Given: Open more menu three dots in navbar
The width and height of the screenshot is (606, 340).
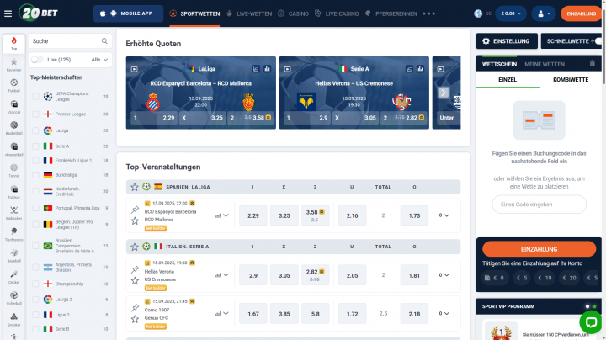Looking at the screenshot, I should (428, 13).
